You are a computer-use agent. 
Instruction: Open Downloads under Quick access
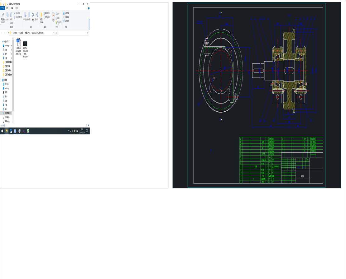click(x=5, y=58)
